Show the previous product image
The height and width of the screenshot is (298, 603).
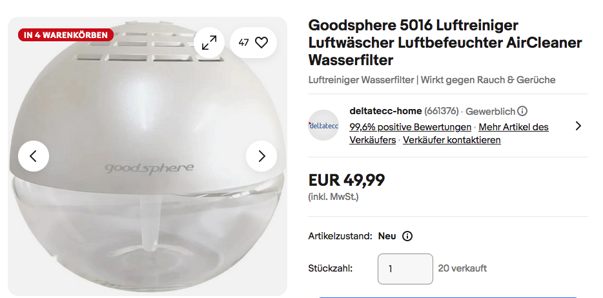pyautogui.click(x=34, y=156)
